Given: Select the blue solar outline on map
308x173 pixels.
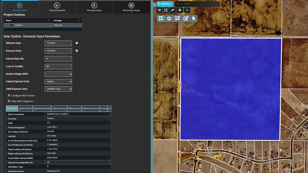Looking at the screenshot, I should (x=231, y=89).
